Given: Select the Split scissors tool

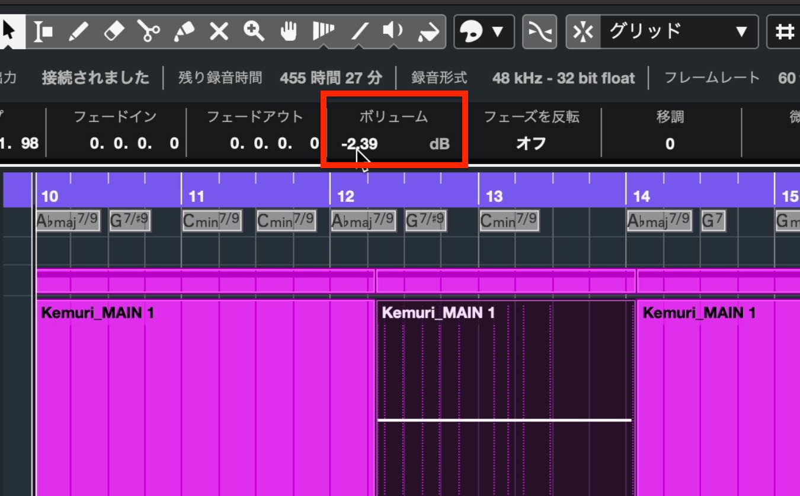Looking at the screenshot, I should point(148,31).
